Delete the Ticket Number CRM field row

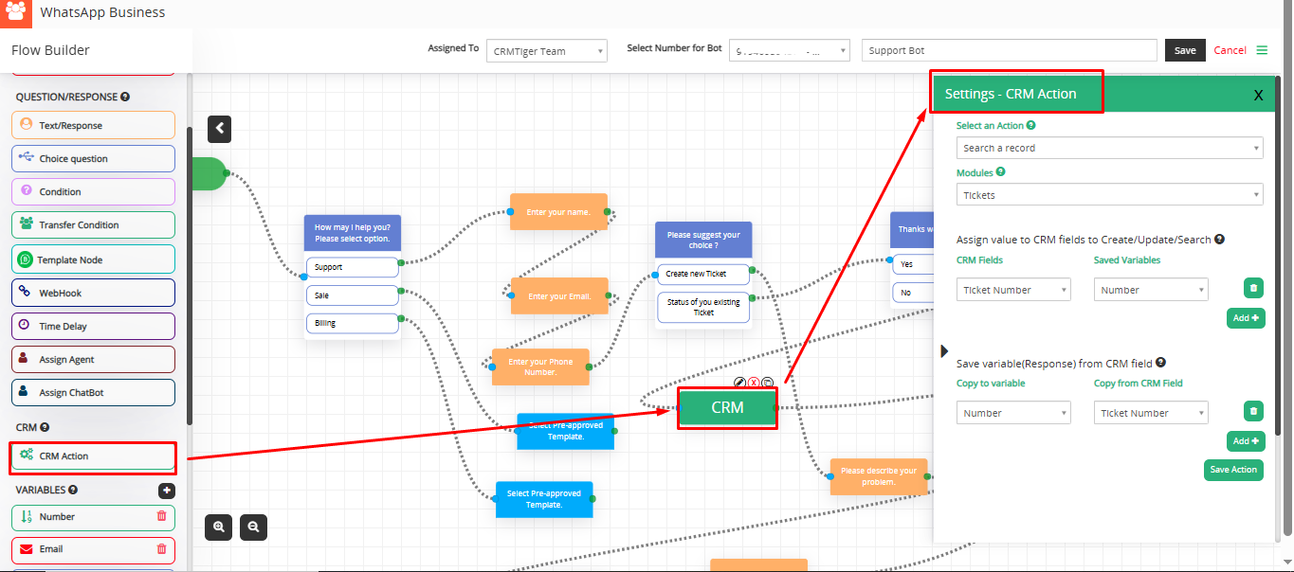click(1253, 289)
